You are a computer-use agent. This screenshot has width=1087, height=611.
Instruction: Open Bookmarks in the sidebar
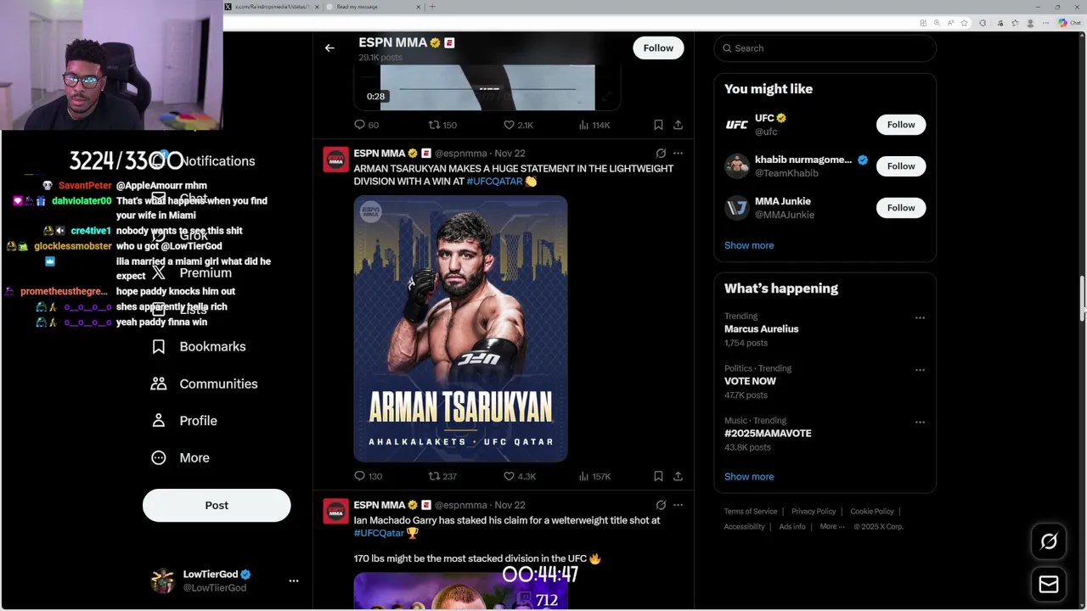click(198, 346)
